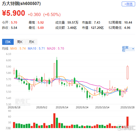
Task: Click the 52周最高 value 10.44
Action: coord(128,23)
